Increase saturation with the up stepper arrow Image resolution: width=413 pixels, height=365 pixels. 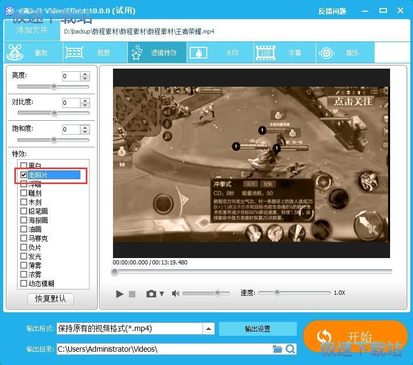85,127
